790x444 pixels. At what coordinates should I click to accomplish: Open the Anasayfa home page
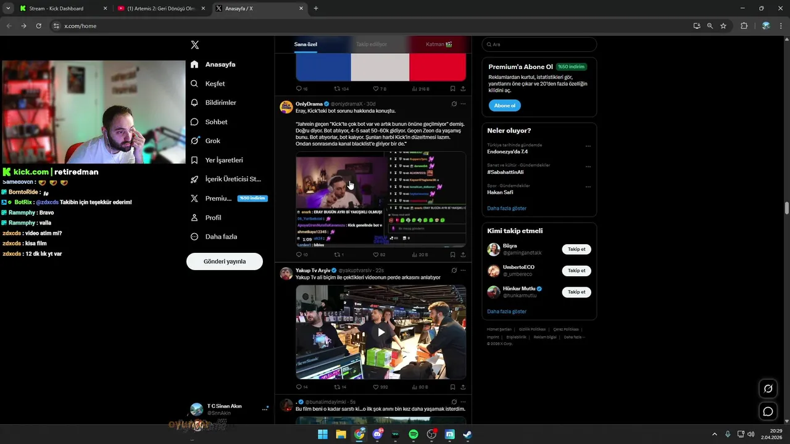(x=213, y=64)
